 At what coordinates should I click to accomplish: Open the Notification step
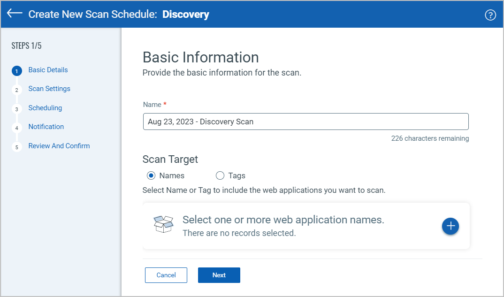pyautogui.click(x=46, y=127)
